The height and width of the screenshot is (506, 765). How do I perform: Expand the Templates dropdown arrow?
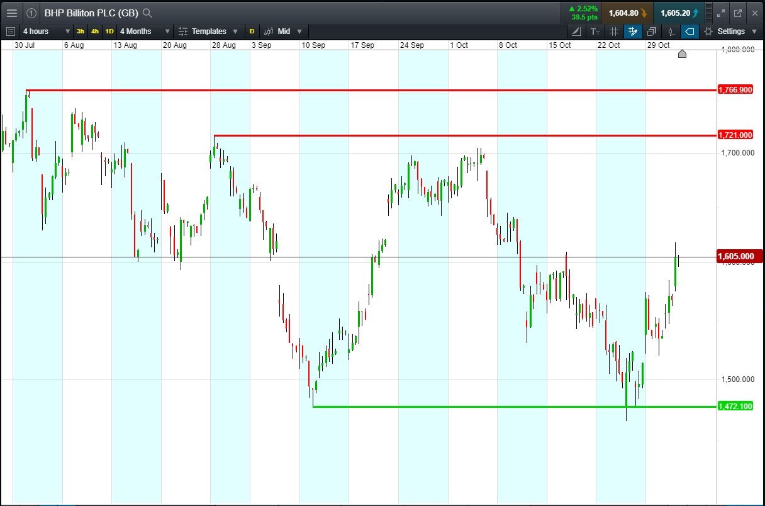point(235,31)
